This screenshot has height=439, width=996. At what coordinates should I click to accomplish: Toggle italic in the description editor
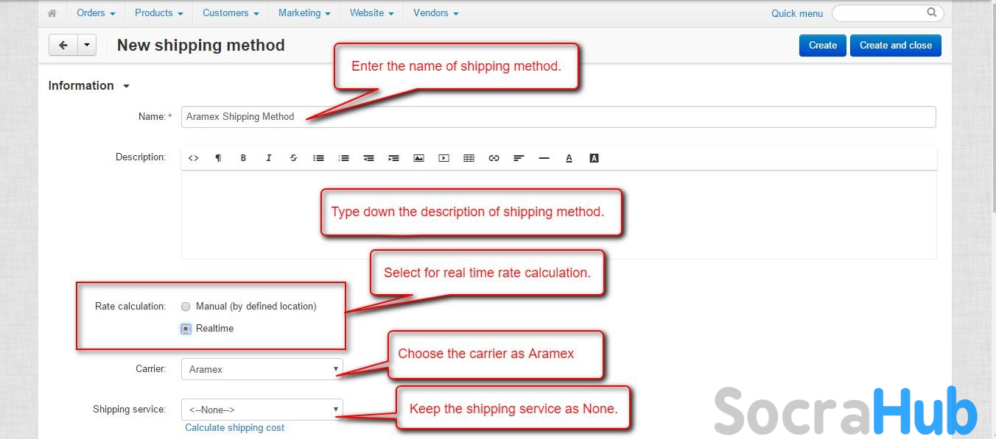pos(268,158)
